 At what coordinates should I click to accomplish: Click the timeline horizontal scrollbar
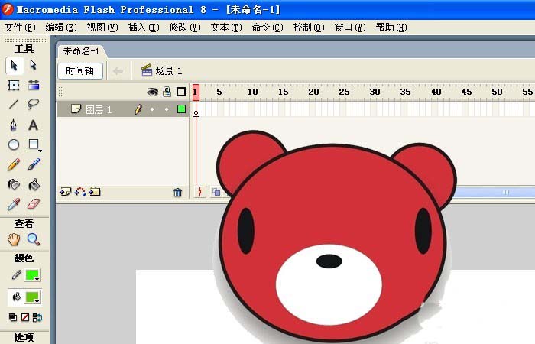(493, 192)
